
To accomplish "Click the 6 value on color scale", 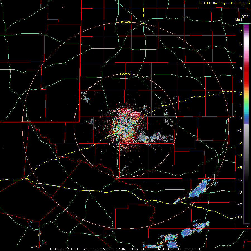I will coord(241,44).
